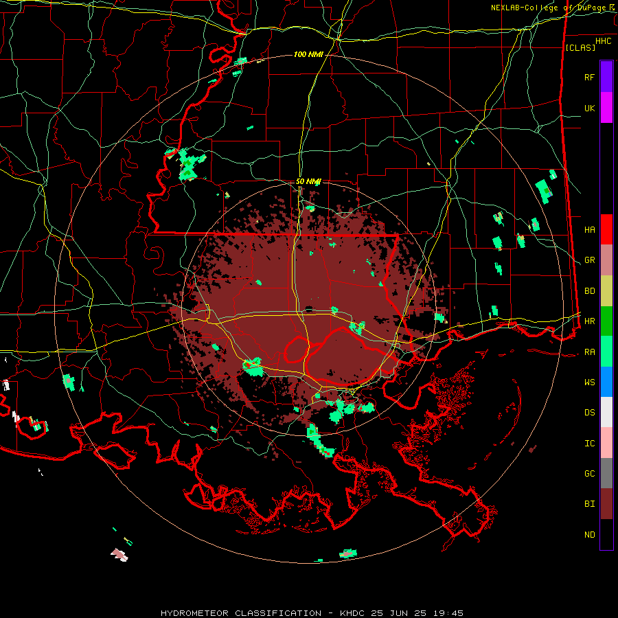The width and height of the screenshot is (618, 618).
Task: Click the GC legend label
Action: tap(590, 474)
